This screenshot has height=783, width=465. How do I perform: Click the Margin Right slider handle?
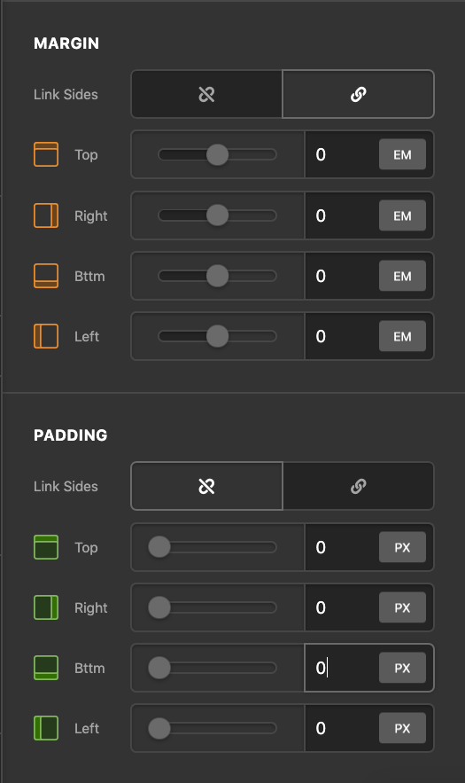click(218, 215)
